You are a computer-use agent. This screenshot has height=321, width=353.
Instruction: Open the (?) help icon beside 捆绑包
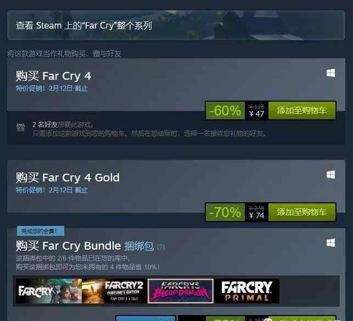point(161,247)
